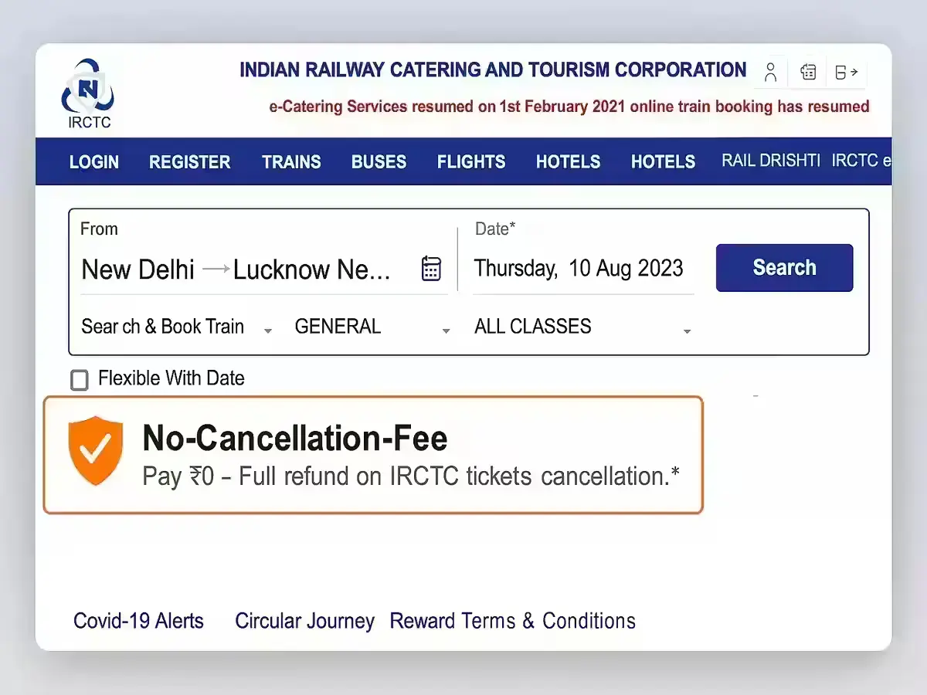927x695 pixels.
Task: Open the Covid-19 Alerts link
Action: (138, 621)
